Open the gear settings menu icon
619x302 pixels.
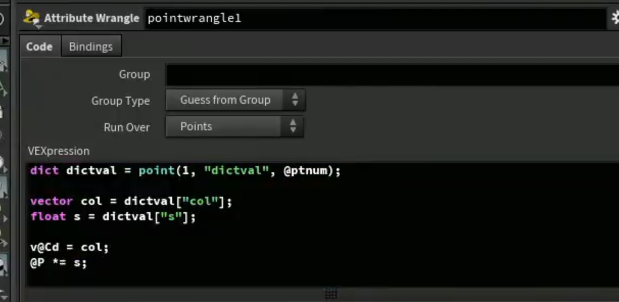point(615,18)
